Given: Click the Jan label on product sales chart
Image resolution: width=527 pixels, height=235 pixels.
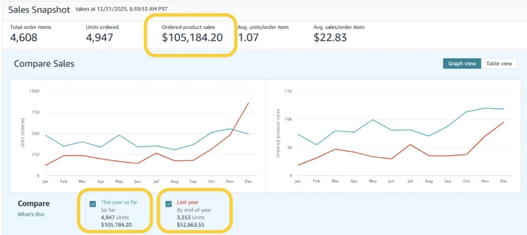Looking at the screenshot, I should (x=297, y=182).
